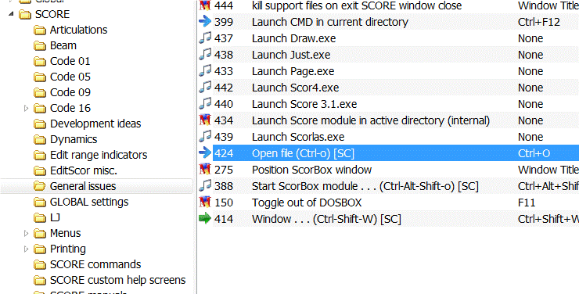Click the red M icon beside Position ScorBox window
The height and width of the screenshot is (294, 579).
point(205,170)
